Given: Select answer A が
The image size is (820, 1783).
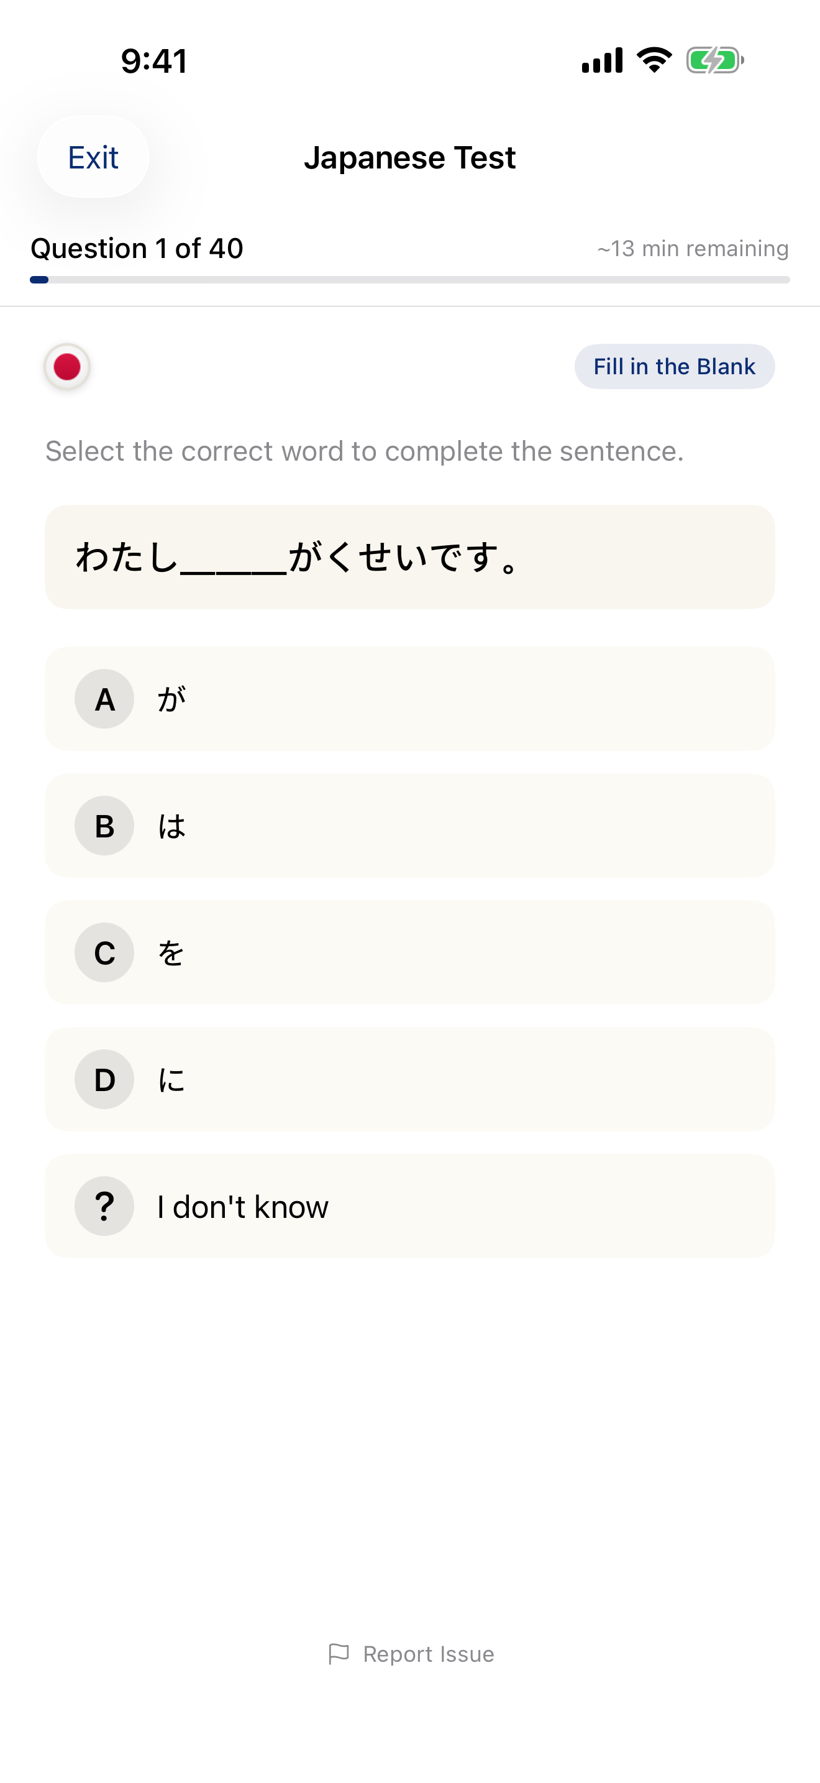Looking at the screenshot, I should tap(409, 699).
